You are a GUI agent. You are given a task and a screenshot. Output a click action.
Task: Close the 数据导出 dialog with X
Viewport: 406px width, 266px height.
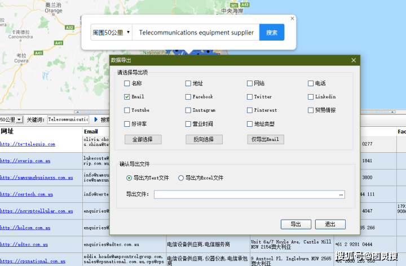[354, 60]
